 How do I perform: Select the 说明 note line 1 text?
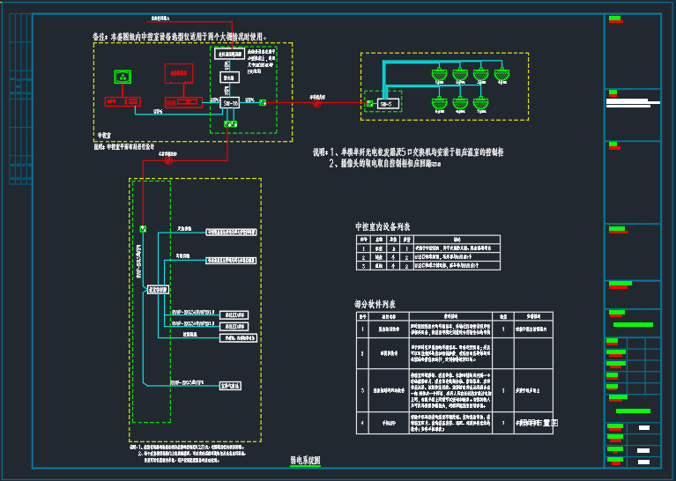click(414, 152)
